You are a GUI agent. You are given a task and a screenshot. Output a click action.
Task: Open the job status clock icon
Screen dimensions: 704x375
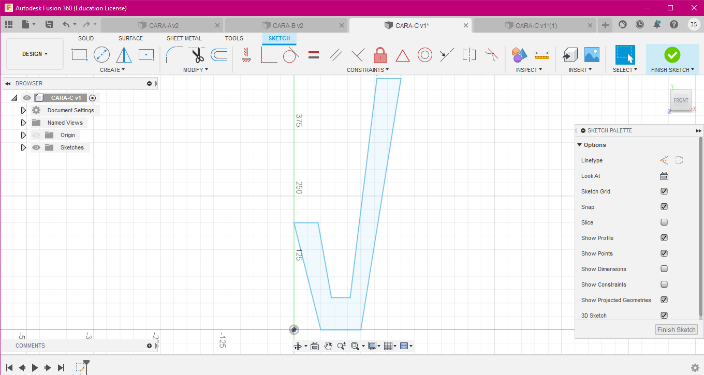[x=640, y=24]
